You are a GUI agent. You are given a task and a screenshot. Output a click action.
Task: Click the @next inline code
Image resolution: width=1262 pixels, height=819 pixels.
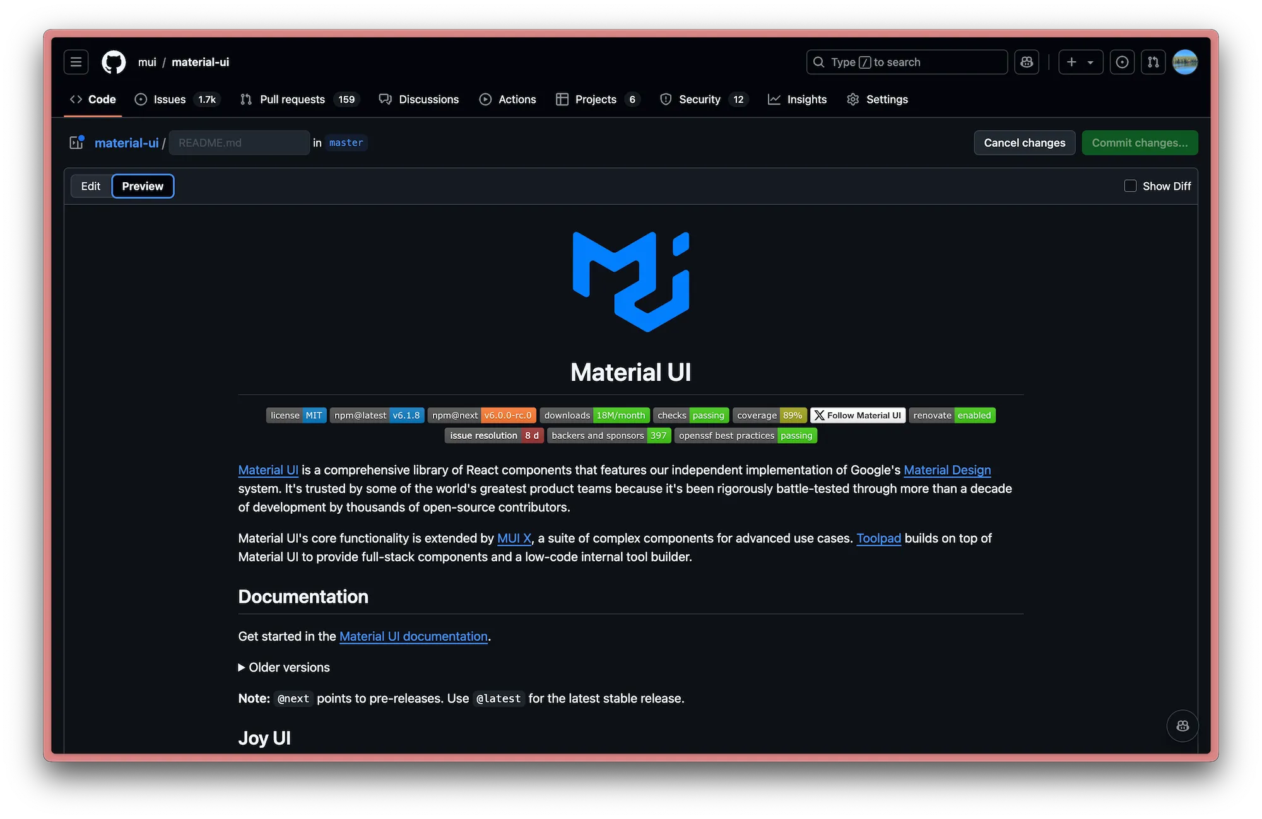pyautogui.click(x=293, y=699)
